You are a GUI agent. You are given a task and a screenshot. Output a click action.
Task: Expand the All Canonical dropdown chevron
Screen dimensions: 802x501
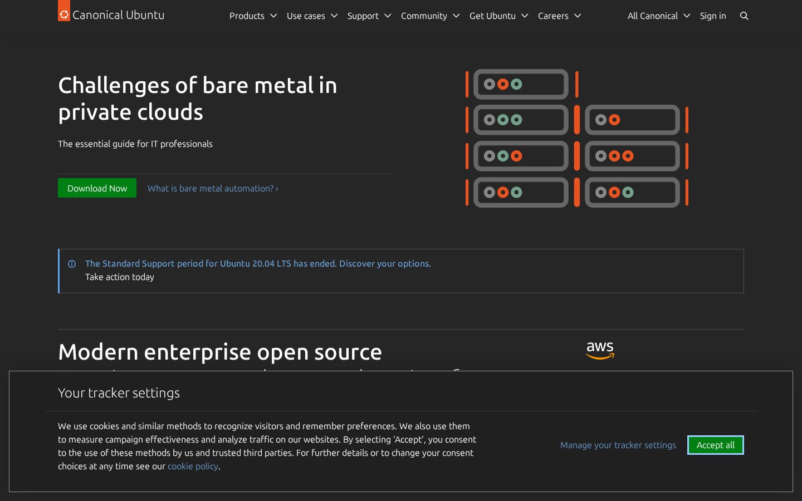(x=687, y=16)
